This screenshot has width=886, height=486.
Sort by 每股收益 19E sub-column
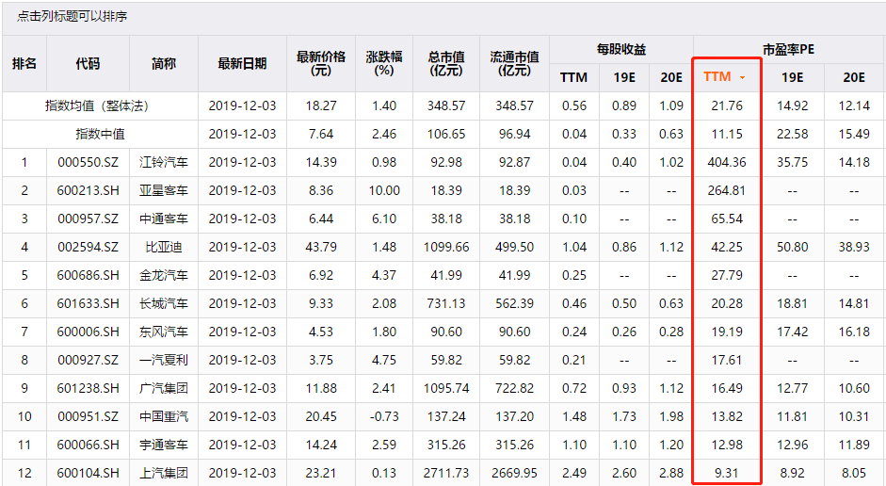tap(624, 77)
